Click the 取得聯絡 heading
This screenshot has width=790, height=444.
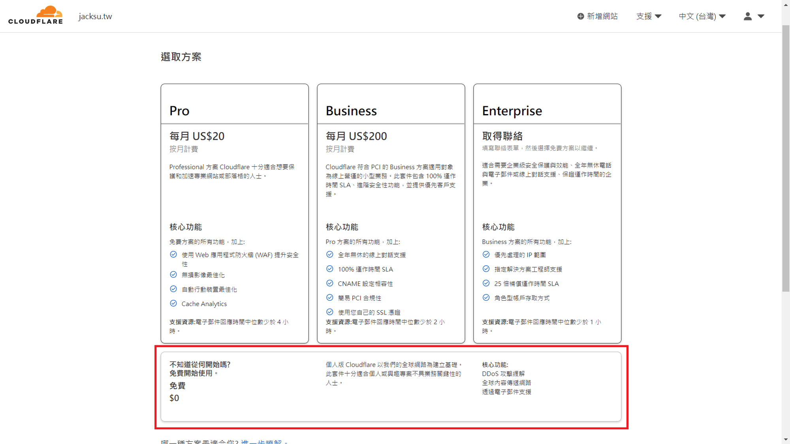pyautogui.click(x=502, y=136)
